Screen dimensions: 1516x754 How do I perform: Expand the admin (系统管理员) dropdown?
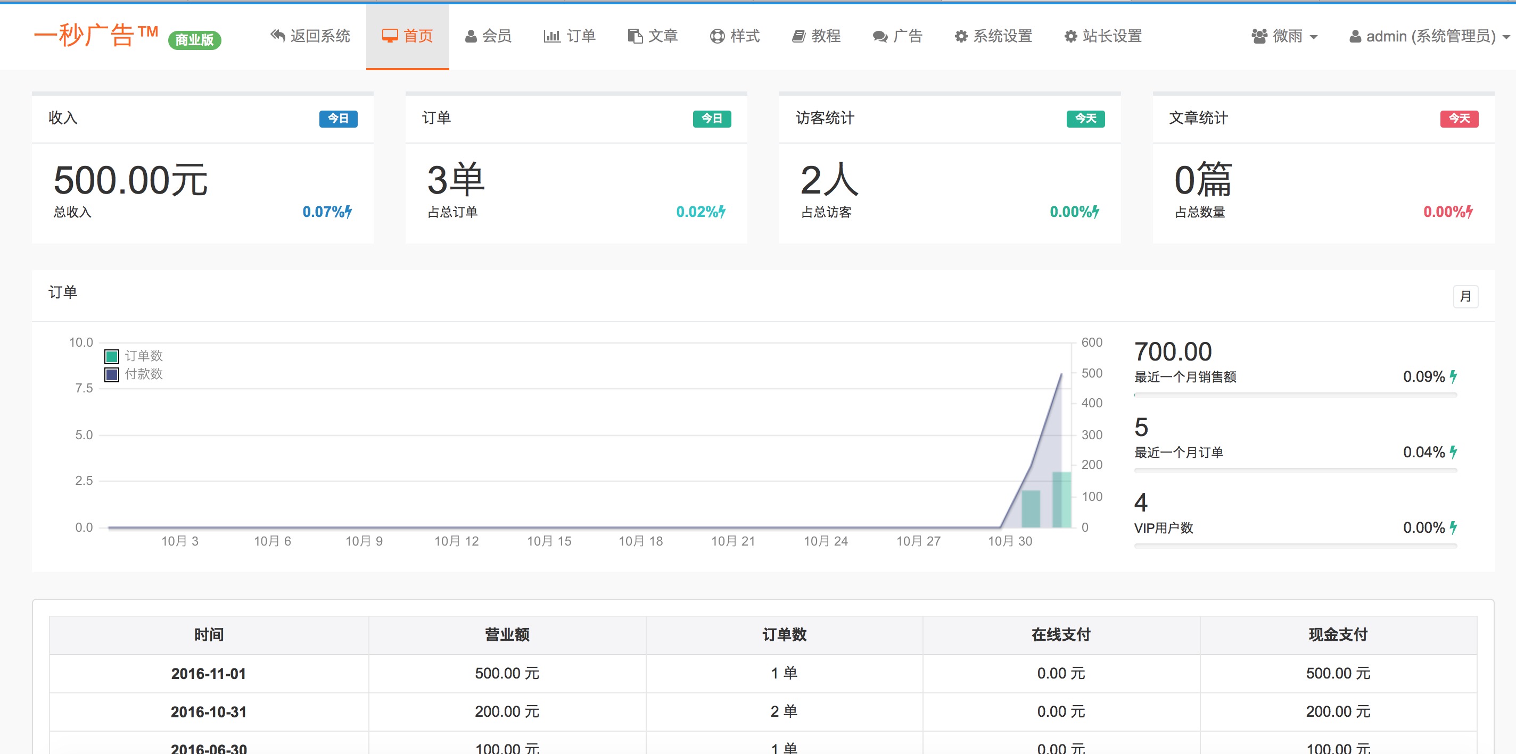(1430, 37)
